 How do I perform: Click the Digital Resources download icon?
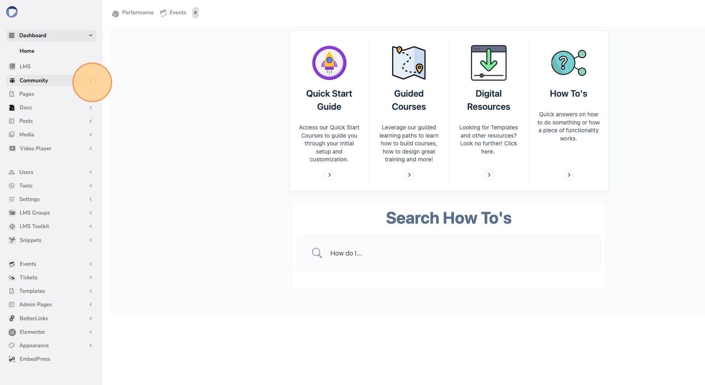pyautogui.click(x=489, y=63)
